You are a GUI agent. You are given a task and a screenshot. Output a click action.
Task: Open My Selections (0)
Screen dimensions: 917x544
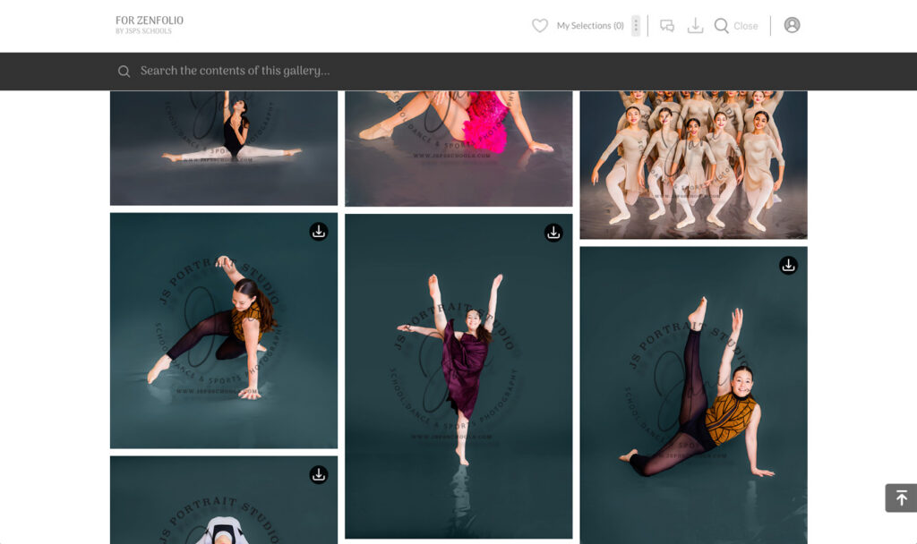click(x=588, y=25)
